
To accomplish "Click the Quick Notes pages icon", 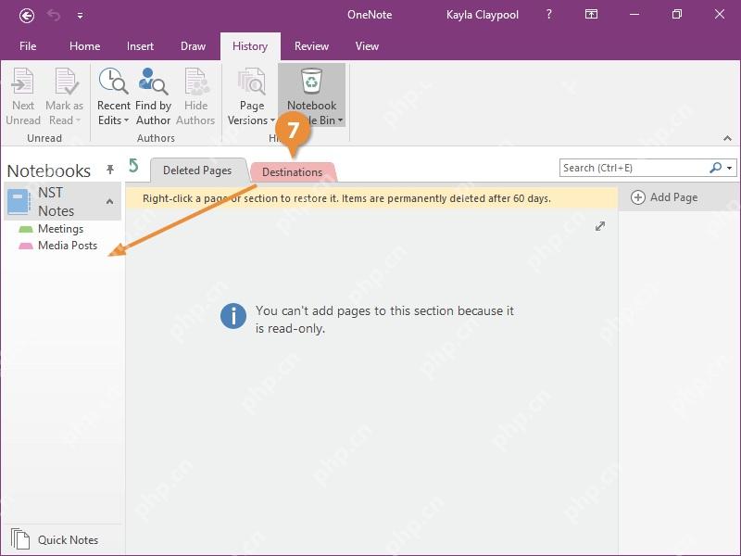I will 20,539.
